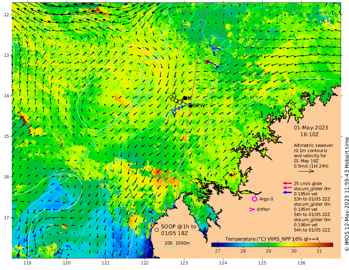Click the dark red end of temperature colour bar
Screen dimensions: 349x270
click(x=330, y=245)
